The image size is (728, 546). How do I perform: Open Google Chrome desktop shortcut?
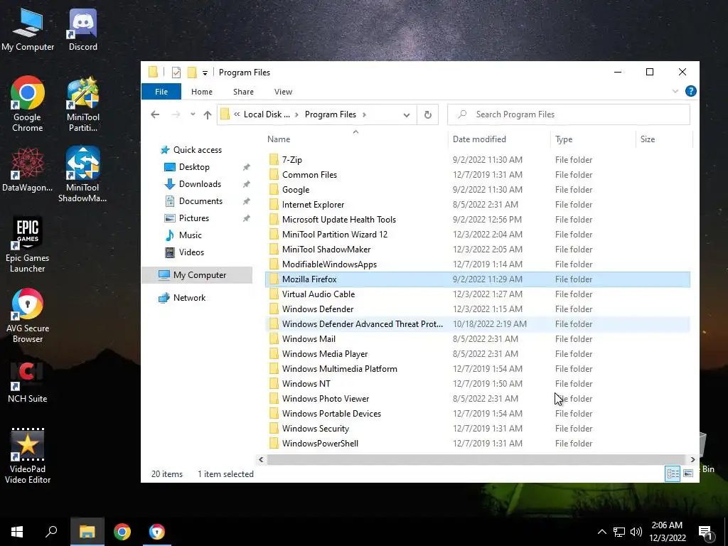click(28, 104)
